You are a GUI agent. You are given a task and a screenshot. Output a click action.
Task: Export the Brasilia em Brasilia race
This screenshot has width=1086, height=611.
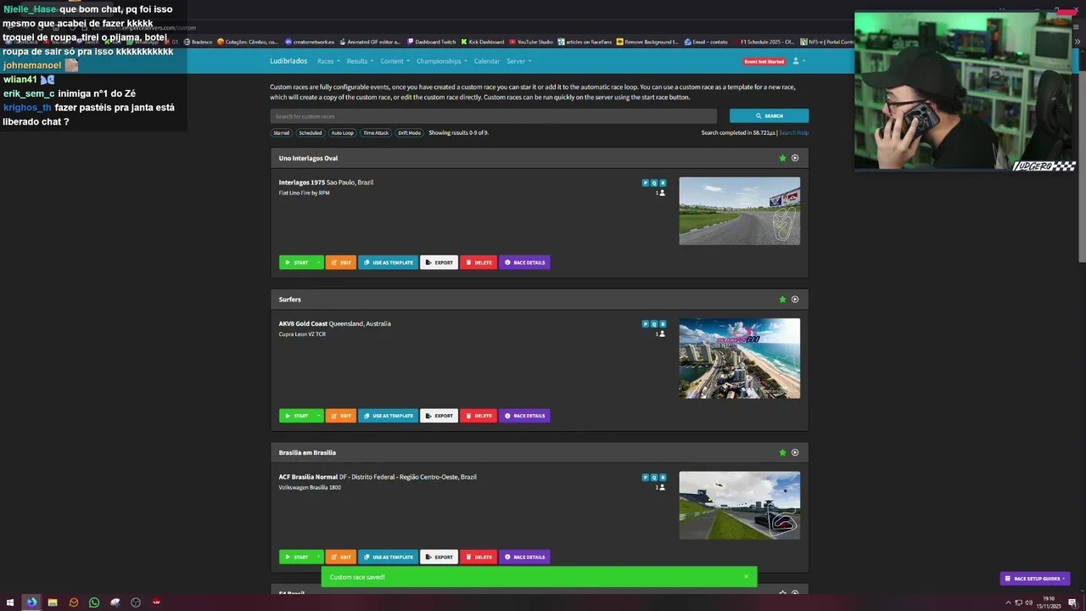(x=439, y=558)
